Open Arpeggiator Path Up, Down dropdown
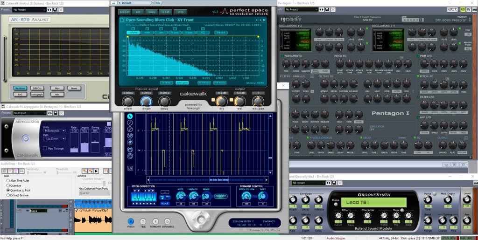 click(54, 139)
